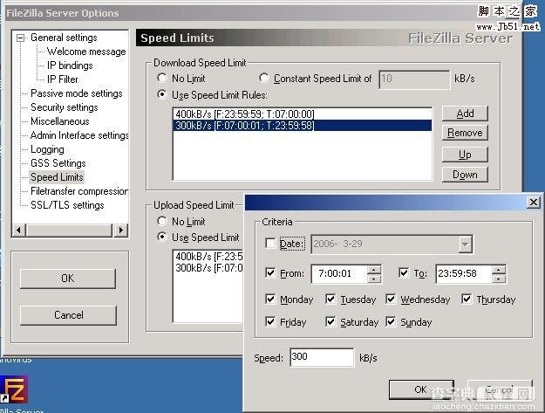The height and width of the screenshot is (413, 545).
Task: Select General settings in the tree
Action: click(x=64, y=38)
